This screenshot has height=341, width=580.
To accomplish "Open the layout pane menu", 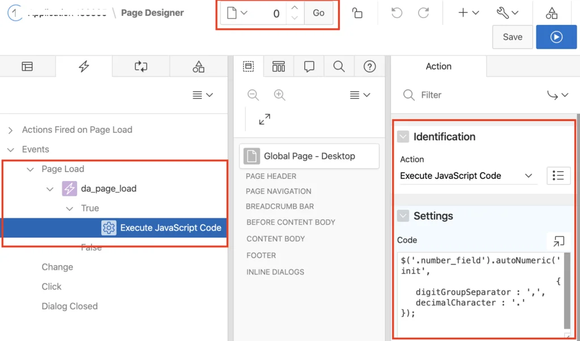I will [x=360, y=95].
